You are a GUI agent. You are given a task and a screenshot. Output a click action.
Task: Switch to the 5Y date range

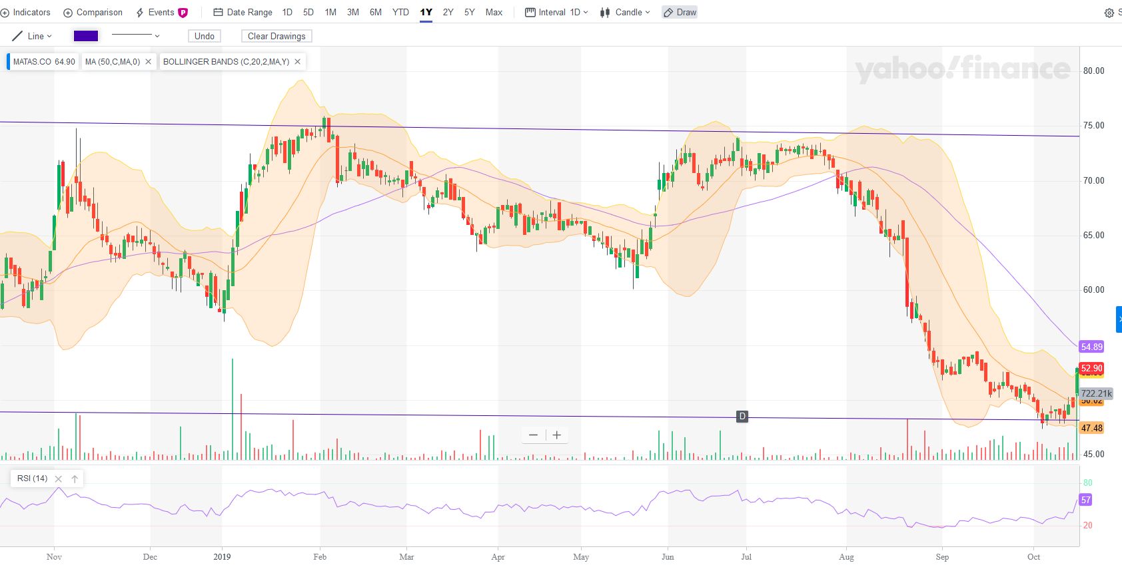(x=470, y=13)
